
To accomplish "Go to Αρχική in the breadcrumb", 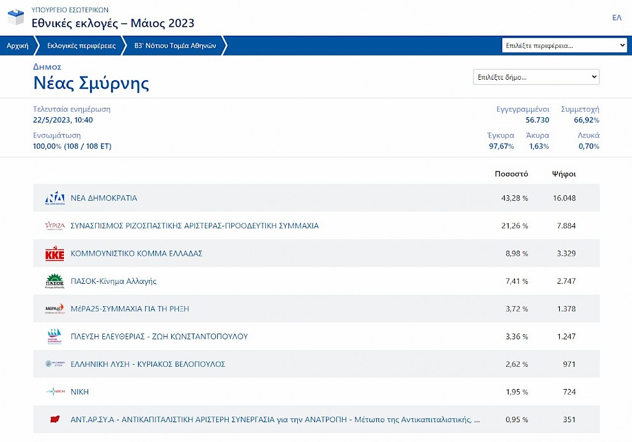I will coord(17,46).
